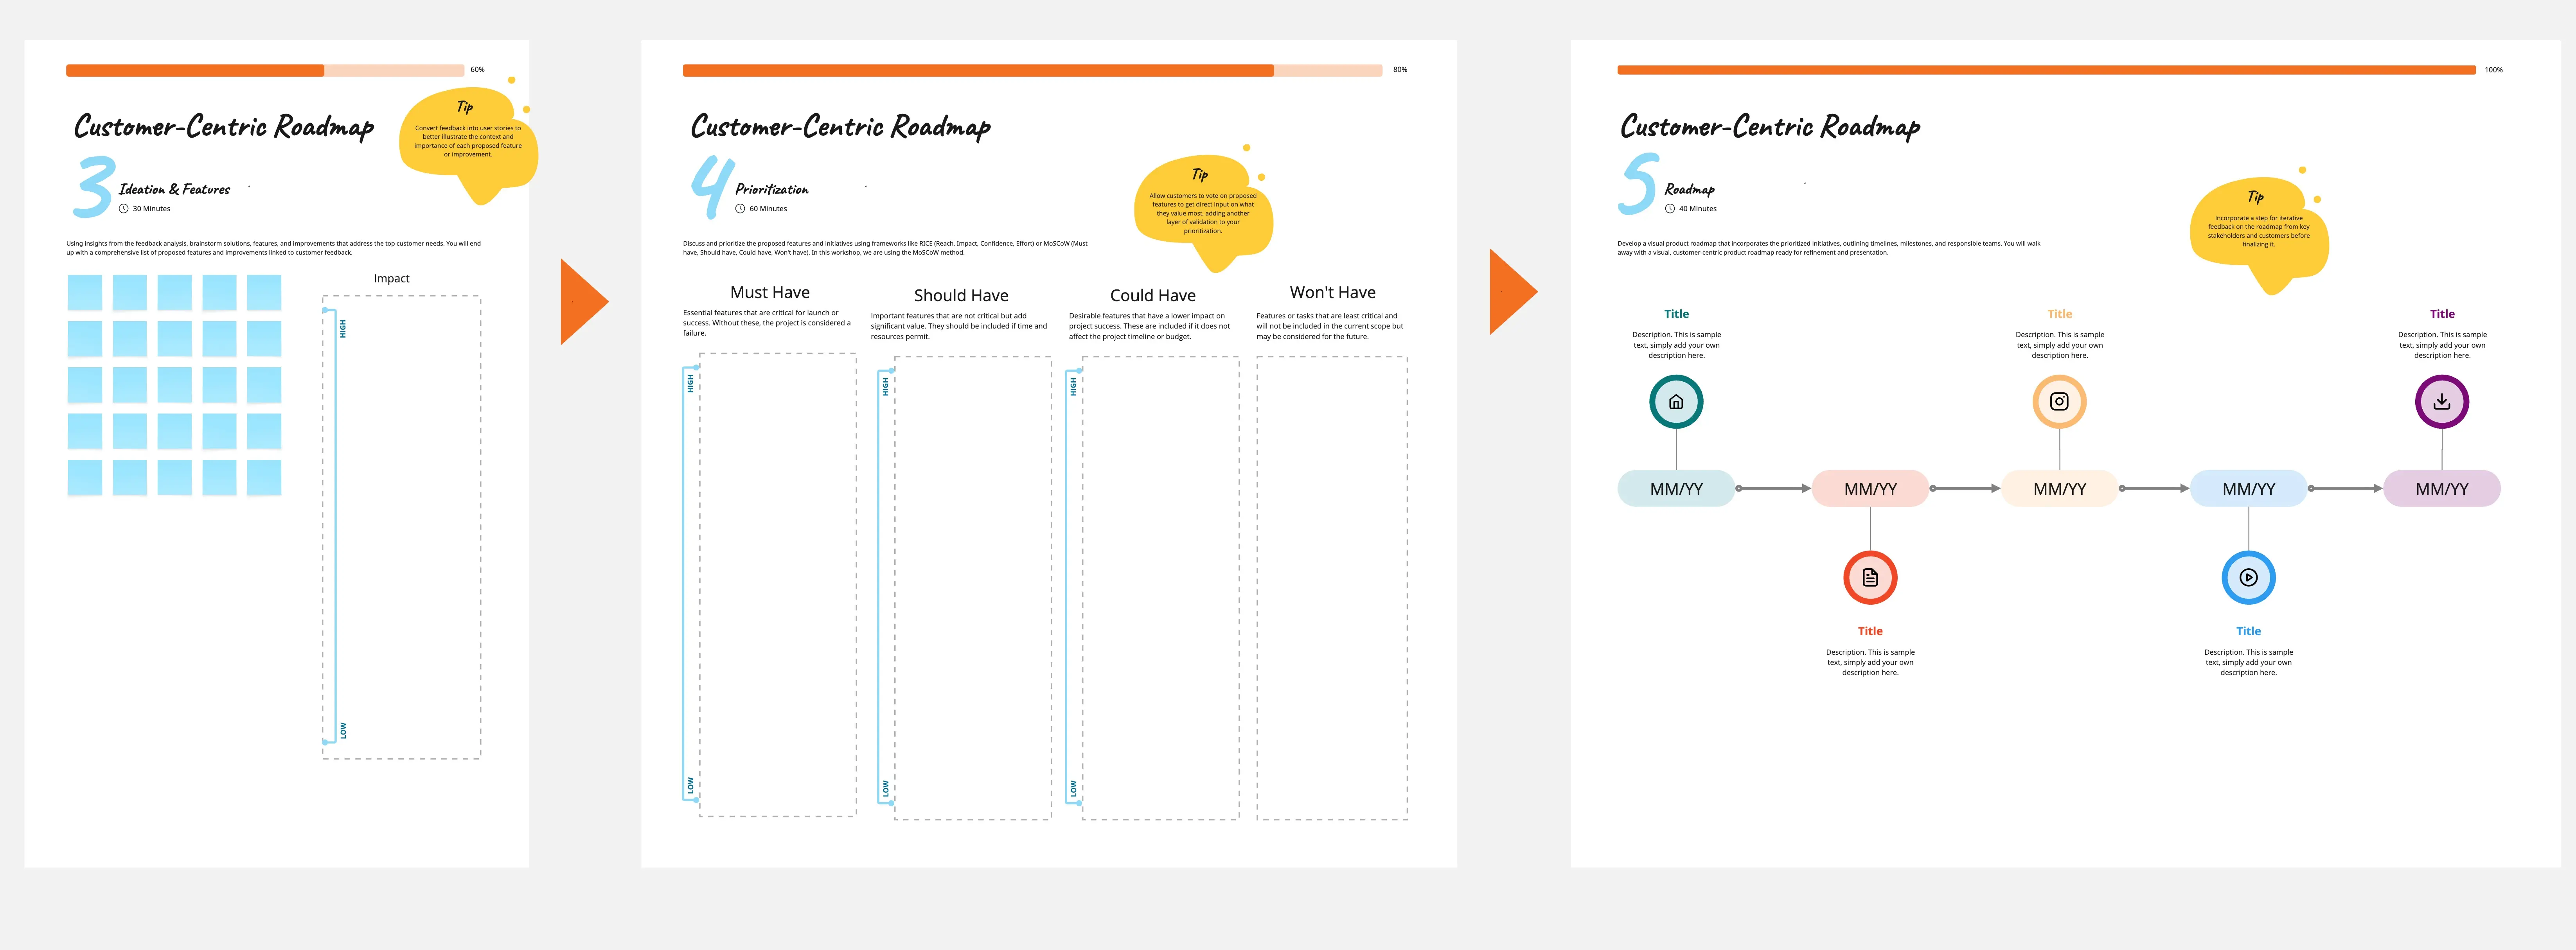Image resolution: width=2576 pixels, height=950 pixels.
Task: Click the teal Title text
Action: point(1676,314)
